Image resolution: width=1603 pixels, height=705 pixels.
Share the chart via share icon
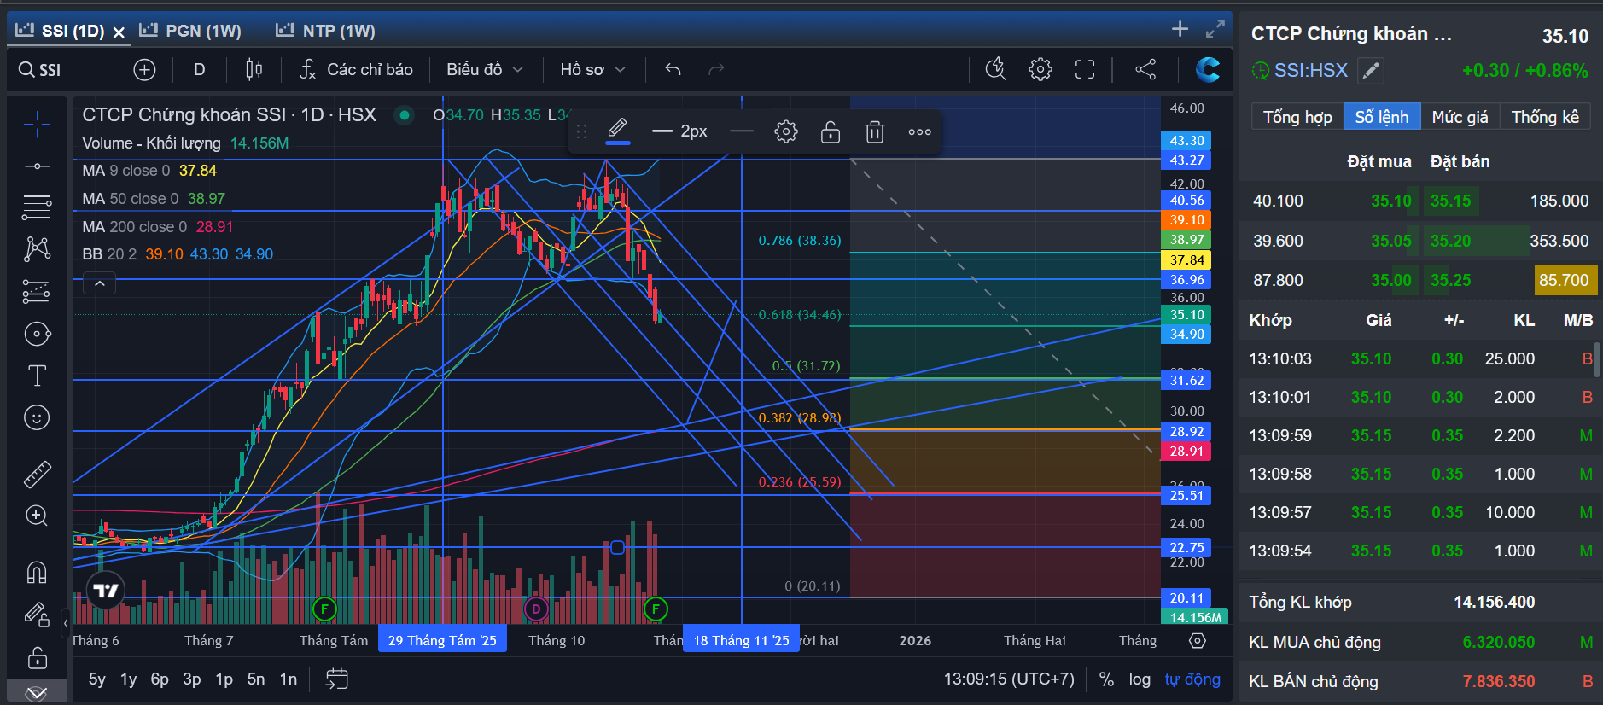1145,69
